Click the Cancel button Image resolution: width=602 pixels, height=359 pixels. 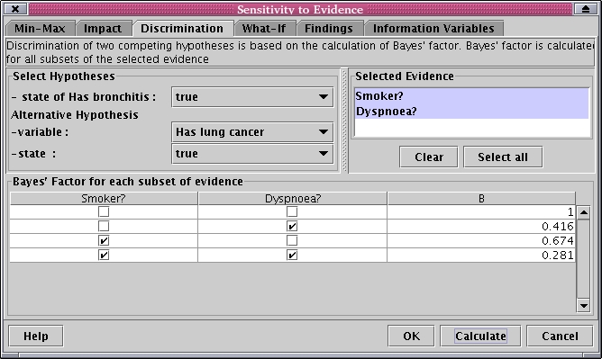[x=560, y=336]
